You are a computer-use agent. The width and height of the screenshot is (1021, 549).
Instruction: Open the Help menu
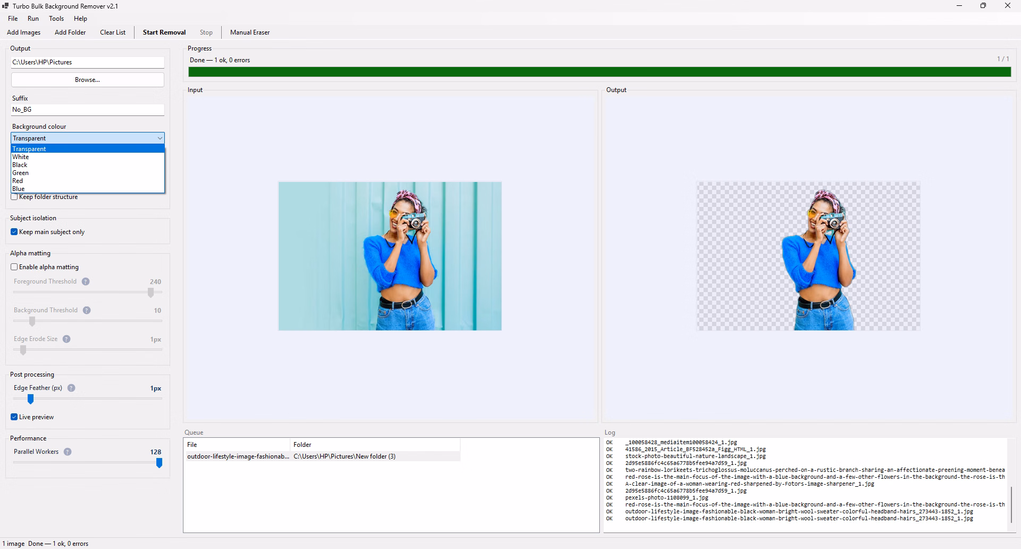80,19
